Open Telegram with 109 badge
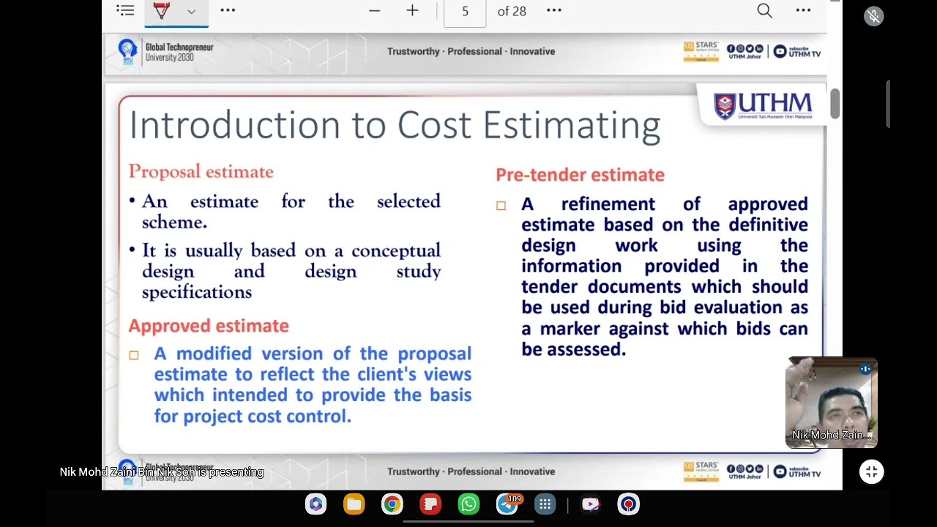 click(507, 504)
